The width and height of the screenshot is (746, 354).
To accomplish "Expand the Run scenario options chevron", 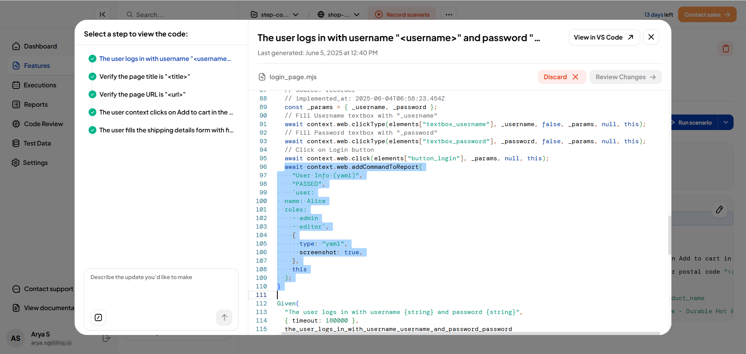I will pos(726,122).
